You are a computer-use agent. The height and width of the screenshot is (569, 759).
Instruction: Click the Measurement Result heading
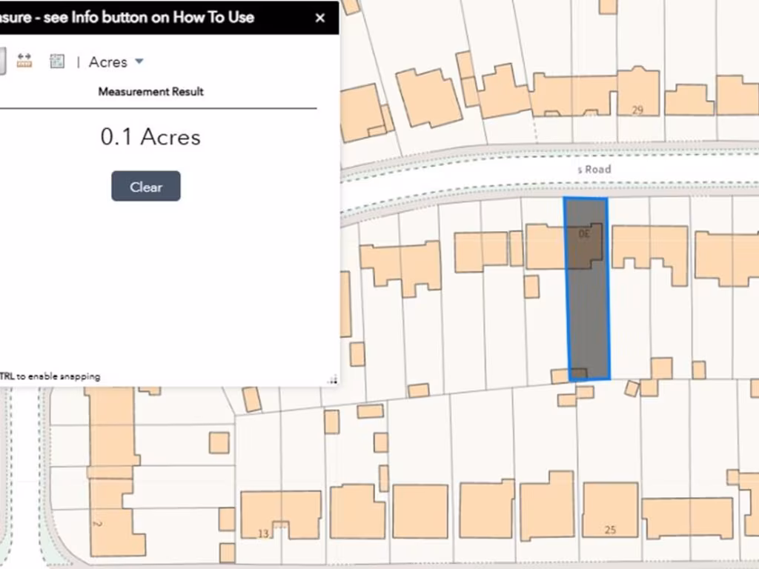click(150, 92)
